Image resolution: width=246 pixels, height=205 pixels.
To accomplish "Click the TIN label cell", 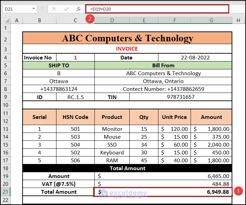I will (112, 97).
